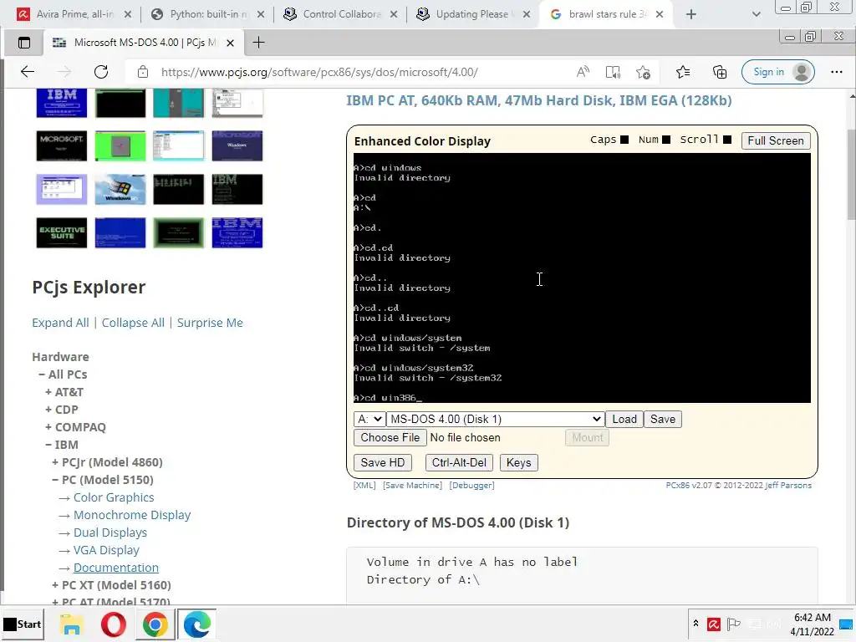The image size is (856, 642).
Task: Switch to Updating Please tab
Action: click(x=473, y=14)
